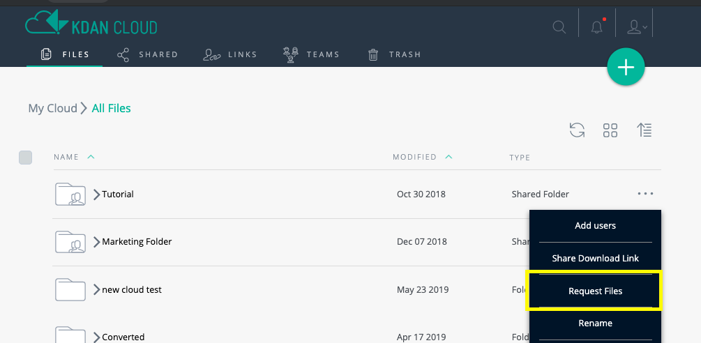Image resolution: width=701 pixels, height=343 pixels.
Task: Open the three-dots menu for Tutorial
Action: click(x=646, y=194)
